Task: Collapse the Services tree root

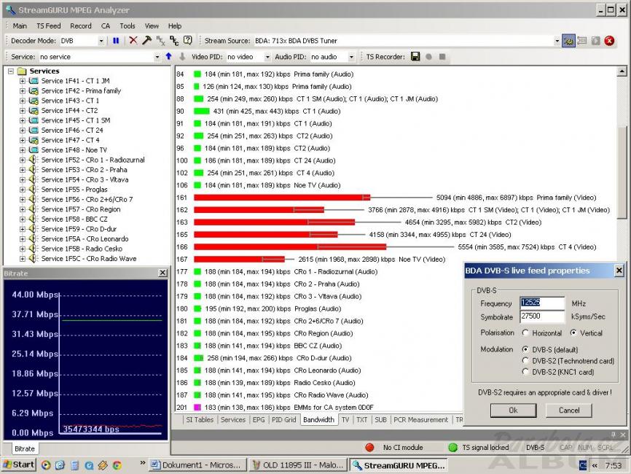Action: coord(11,71)
